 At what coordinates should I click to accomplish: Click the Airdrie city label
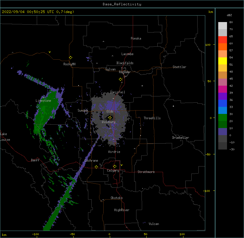(x=114, y=152)
